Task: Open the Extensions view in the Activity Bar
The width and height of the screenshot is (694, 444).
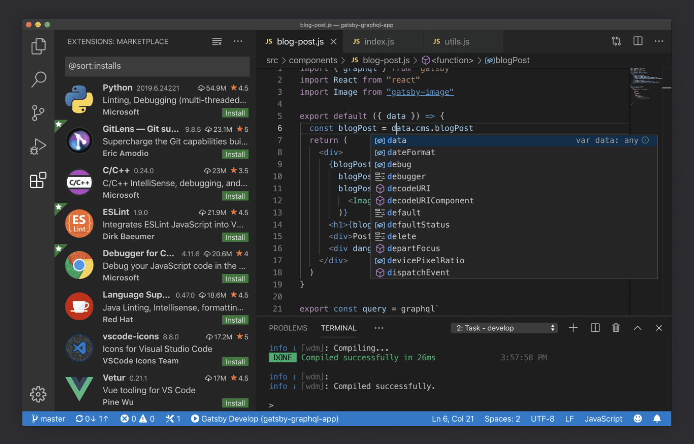Action: tap(38, 180)
